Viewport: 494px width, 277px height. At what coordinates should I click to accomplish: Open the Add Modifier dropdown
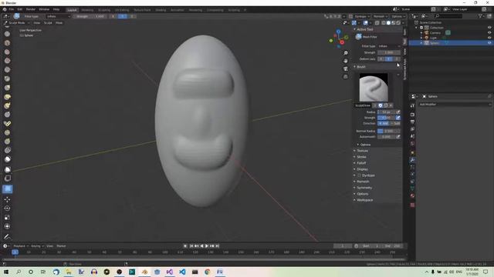[455, 105]
